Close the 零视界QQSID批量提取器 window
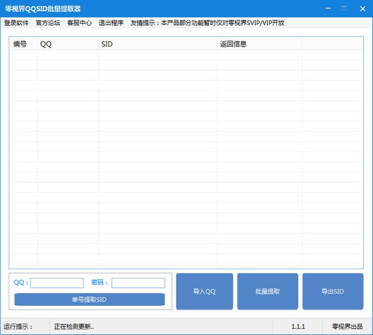Screen dimensions: 373x335 362,9
